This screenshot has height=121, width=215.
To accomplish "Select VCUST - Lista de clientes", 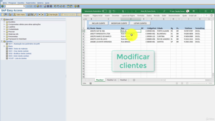I will 17,58.
